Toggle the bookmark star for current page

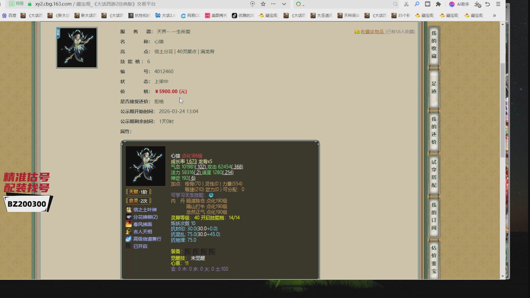(x=263, y=4)
